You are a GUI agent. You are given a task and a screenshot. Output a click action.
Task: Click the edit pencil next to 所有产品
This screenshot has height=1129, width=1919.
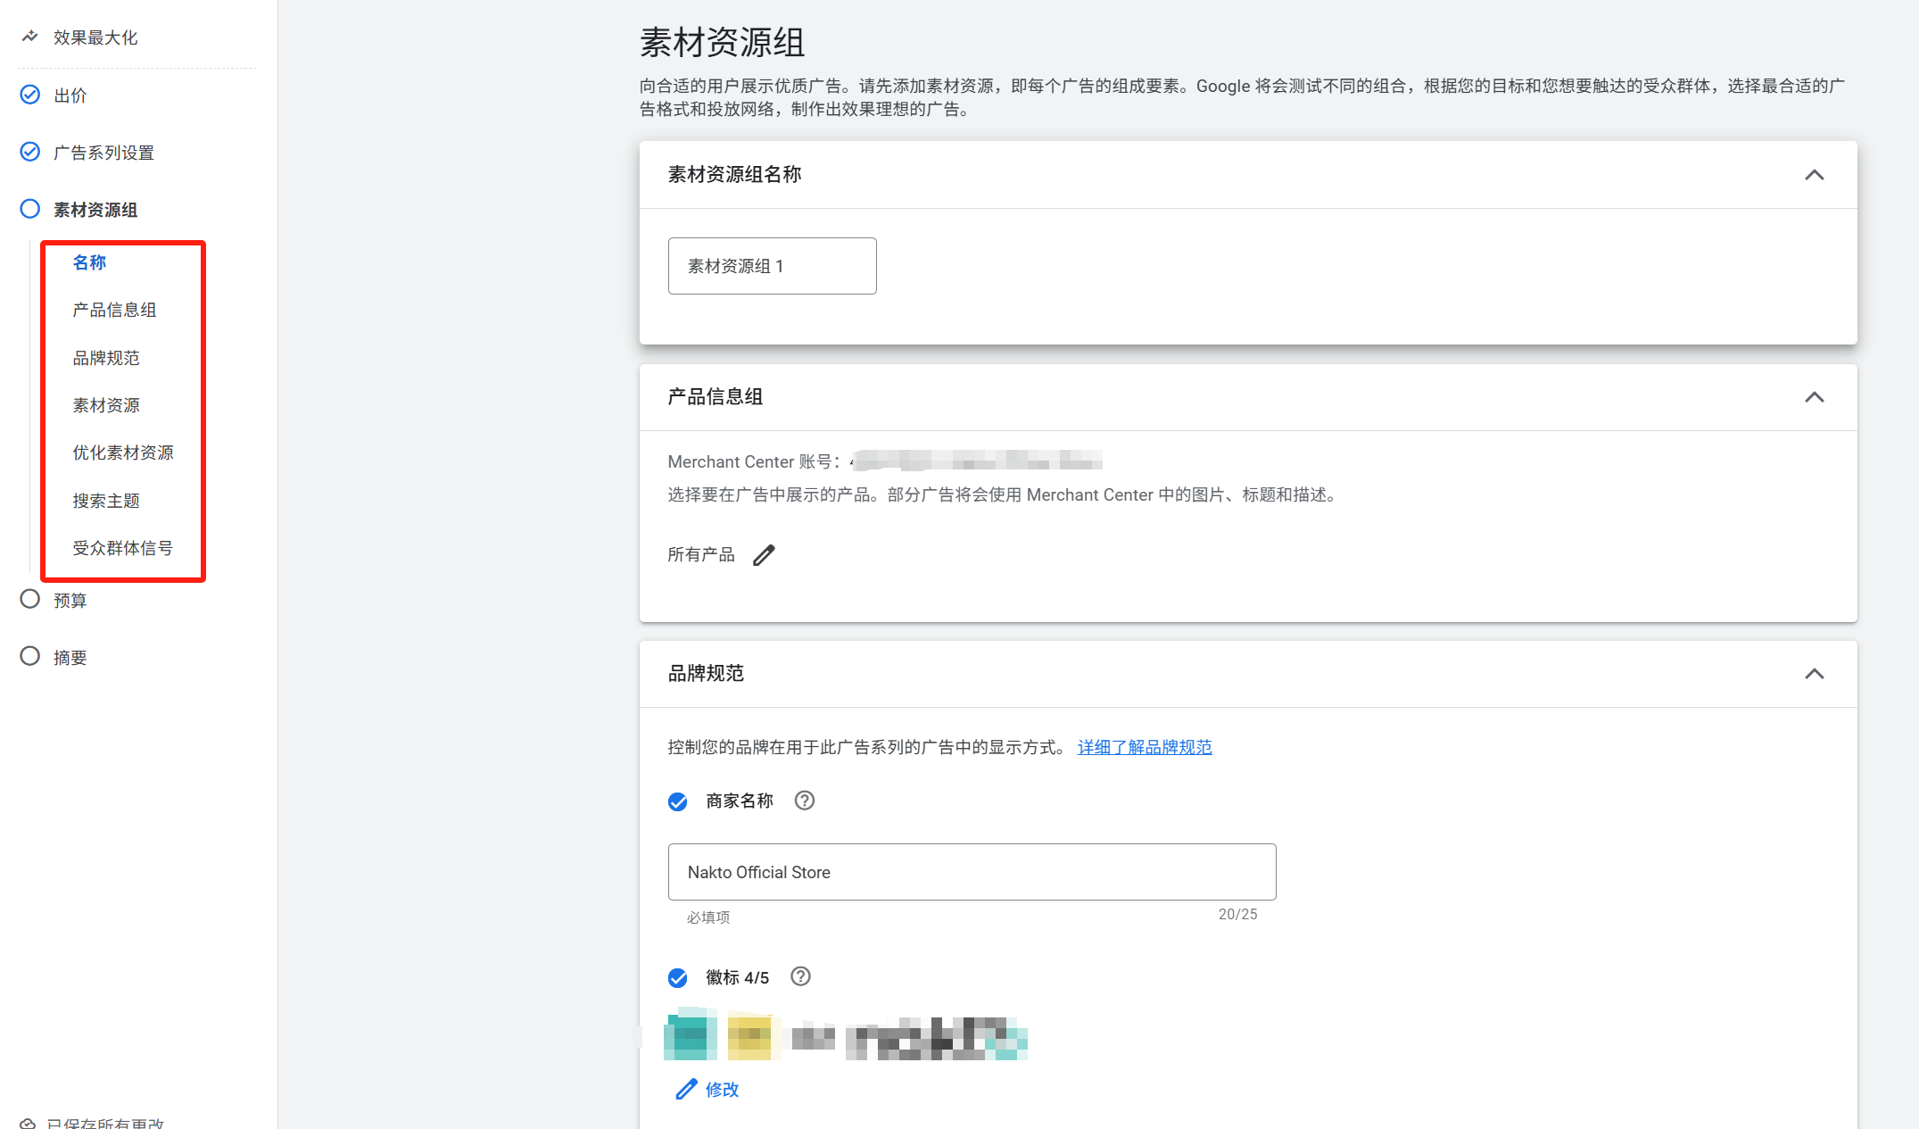765,554
